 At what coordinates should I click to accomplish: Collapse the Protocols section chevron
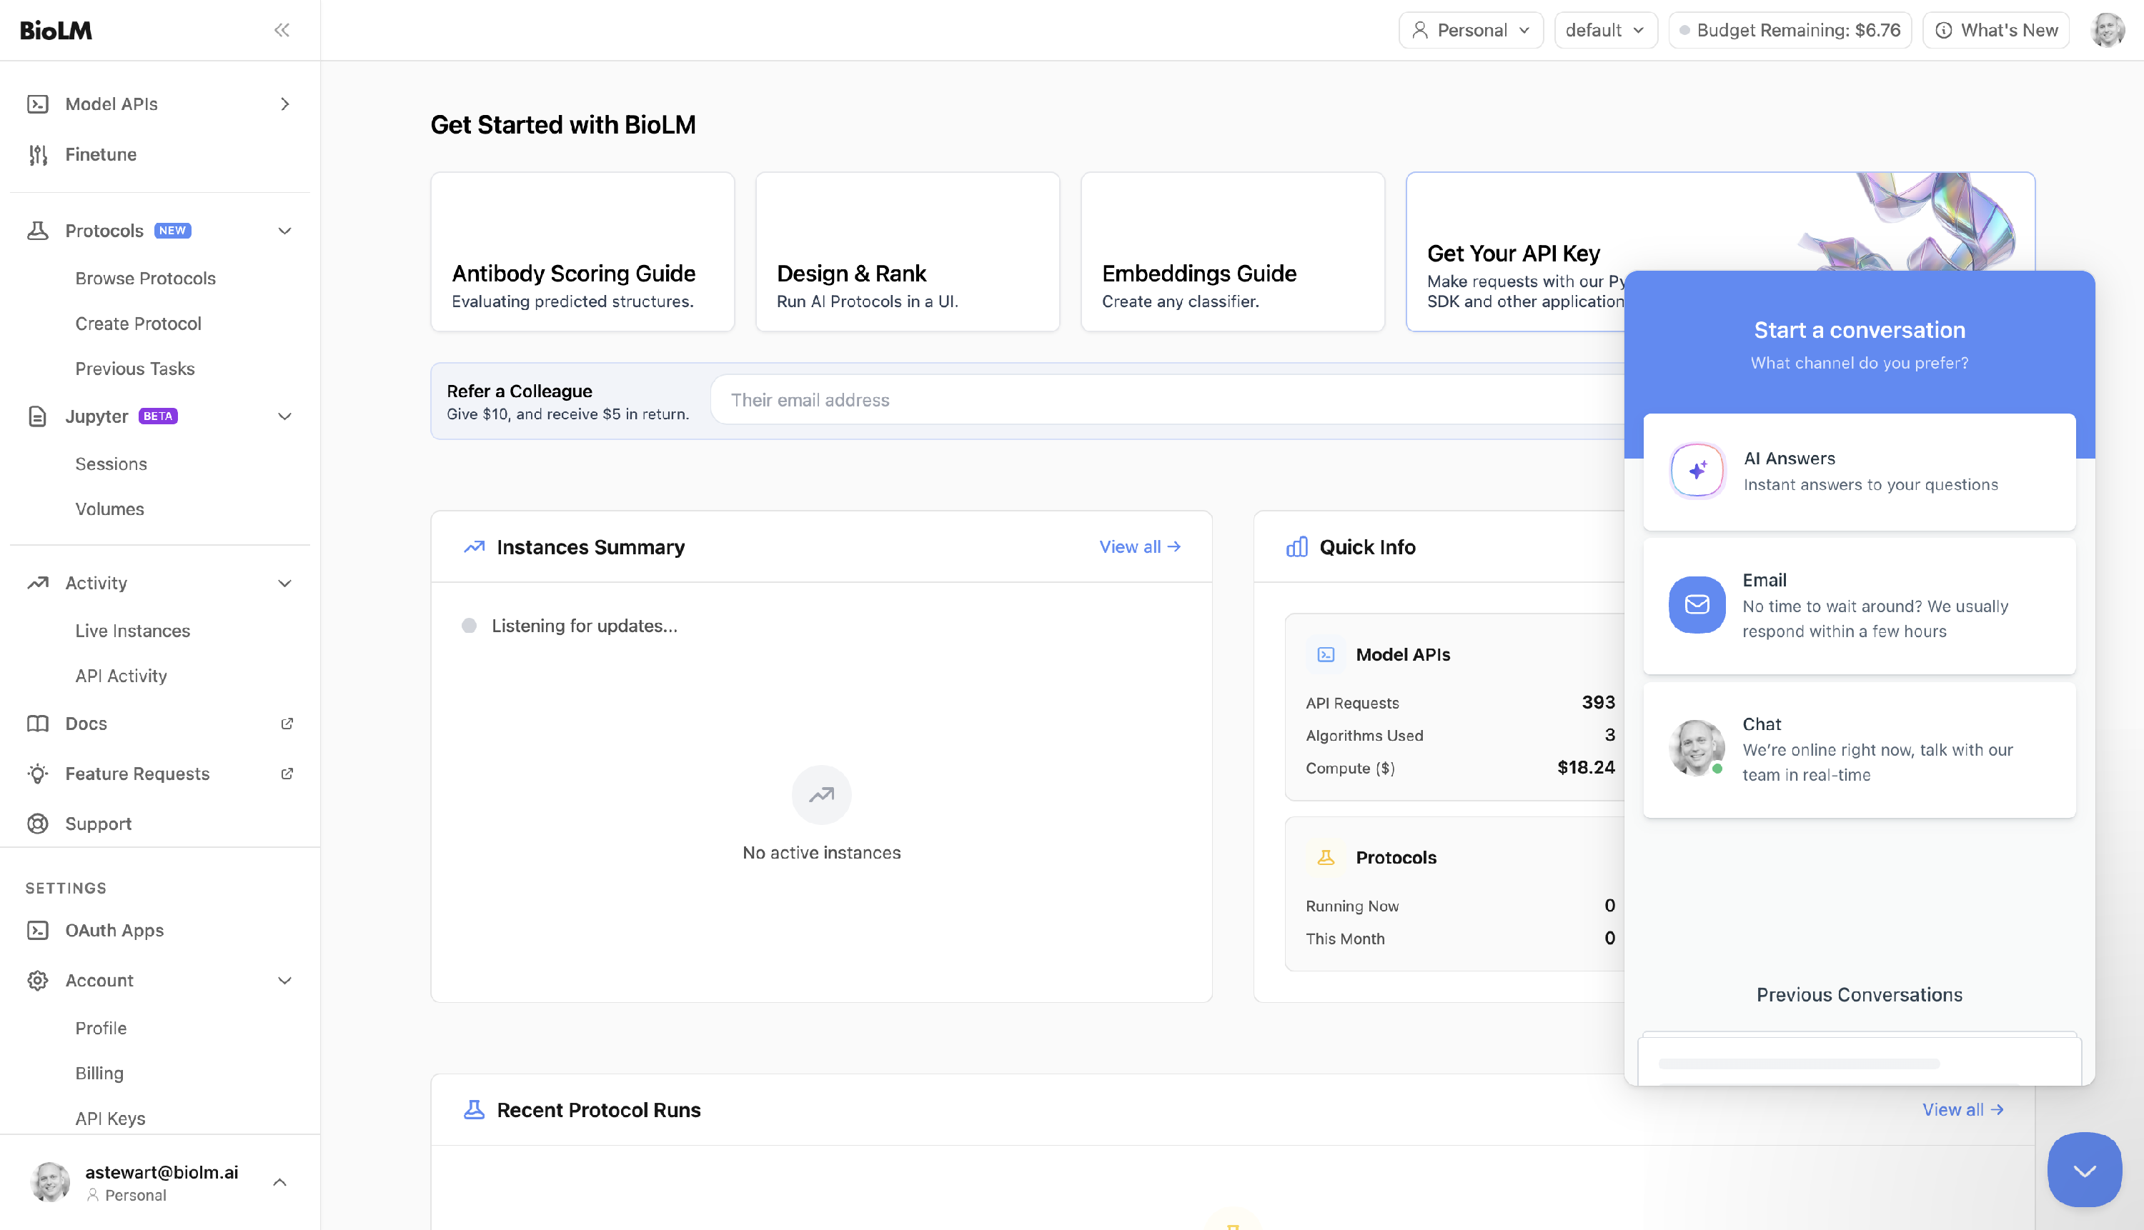(285, 231)
